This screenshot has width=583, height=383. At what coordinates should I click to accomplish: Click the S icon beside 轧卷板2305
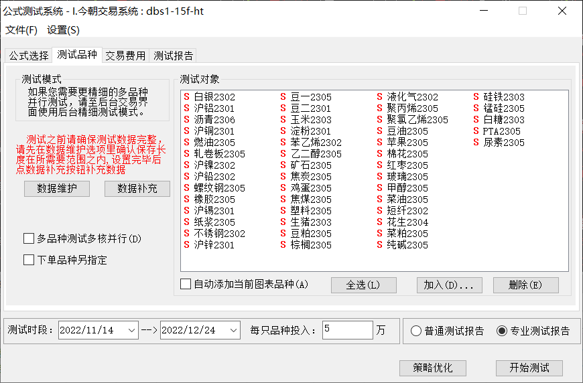tap(187, 154)
